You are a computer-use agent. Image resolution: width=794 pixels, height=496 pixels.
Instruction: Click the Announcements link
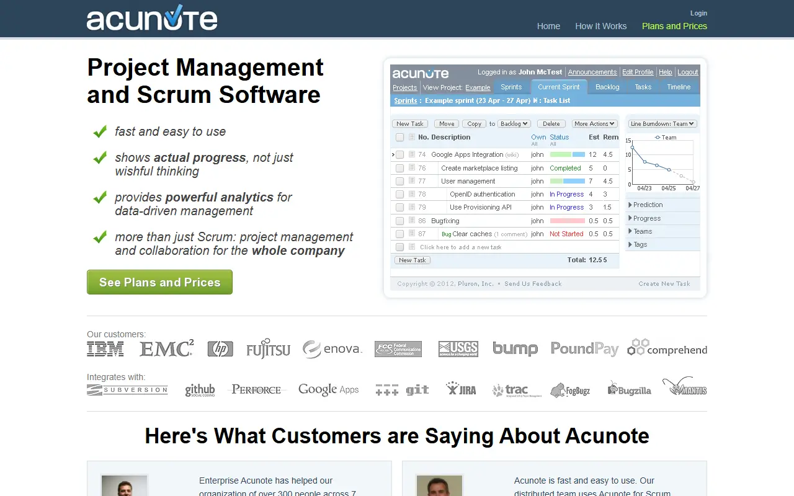(592, 72)
